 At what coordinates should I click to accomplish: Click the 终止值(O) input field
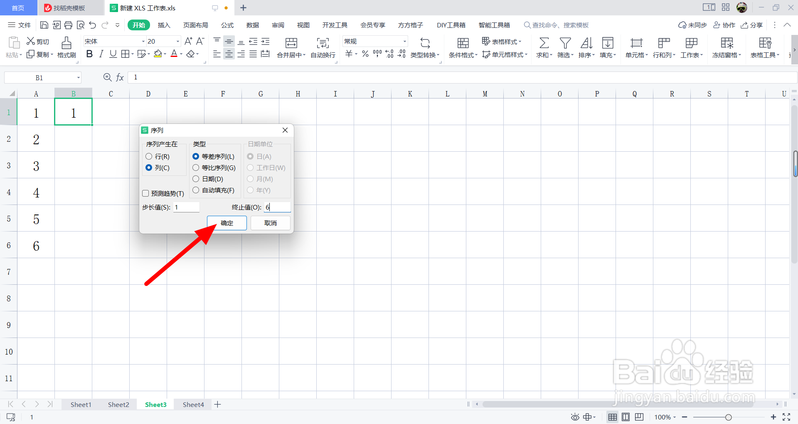coord(277,207)
